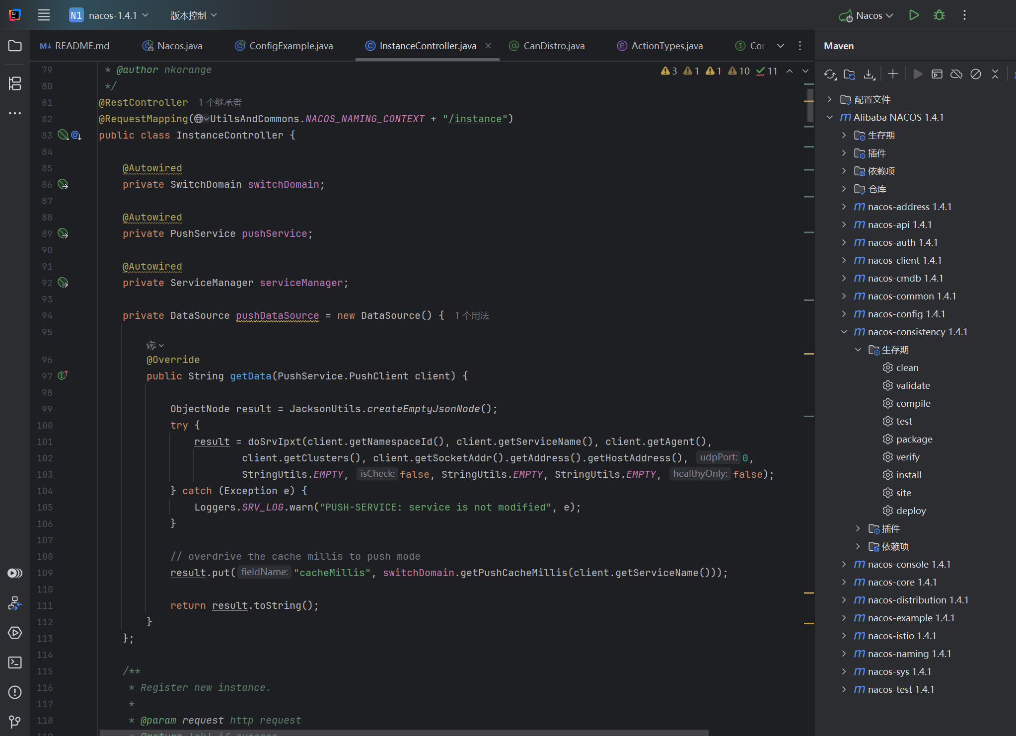The height and width of the screenshot is (736, 1016).
Task: Open the Problems tool window icon
Action: coord(15,692)
